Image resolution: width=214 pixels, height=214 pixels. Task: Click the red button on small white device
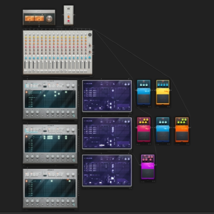pyautogui.click(x=68, y=21)
